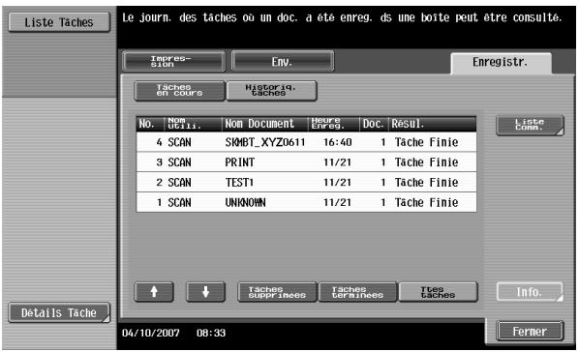This screenshot has height=352, width=579.
Task: Tap the down arrow to move down the list
Action: [x=205, y=292]
